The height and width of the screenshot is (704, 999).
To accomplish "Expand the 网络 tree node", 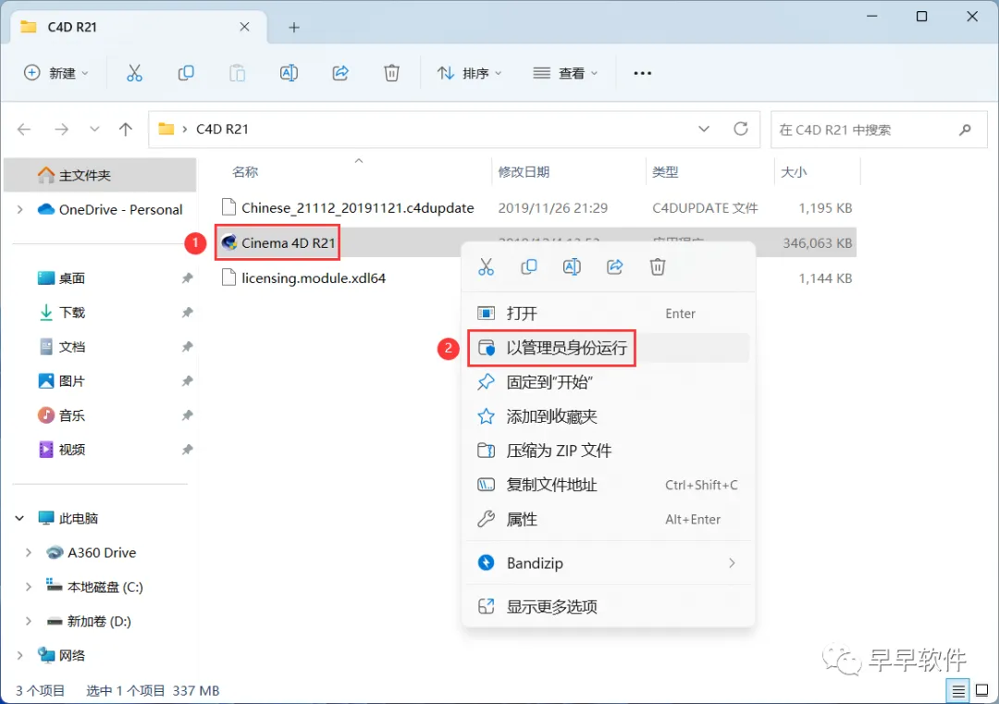I will (19, 656).
